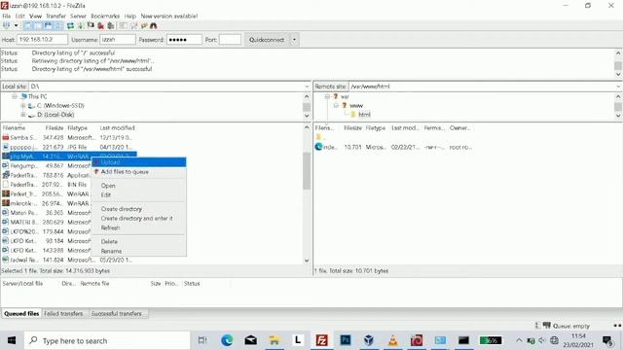Choose Upload from the context menu
Image resolution: width=623 pixels, height=350 pixels.
click(138, 162)
